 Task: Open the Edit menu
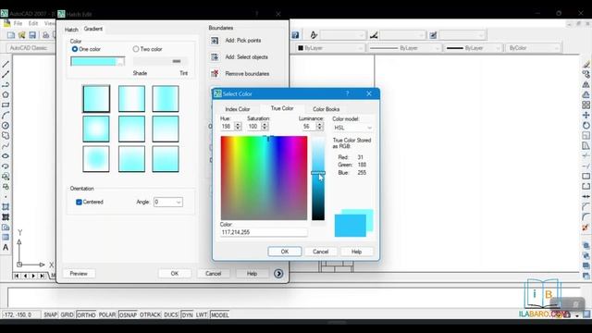coord(33,23)
